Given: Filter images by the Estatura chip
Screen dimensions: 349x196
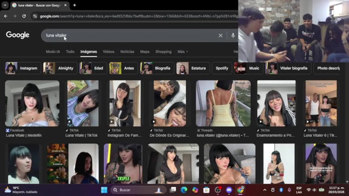Looking at the screenshot, I should click(193, 68).
